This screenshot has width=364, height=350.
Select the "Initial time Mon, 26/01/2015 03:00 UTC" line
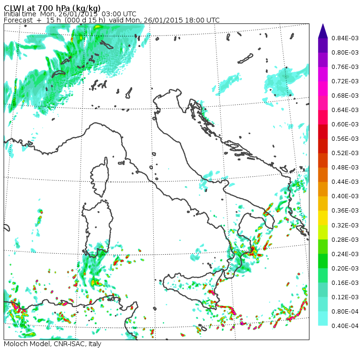point(70,14)
